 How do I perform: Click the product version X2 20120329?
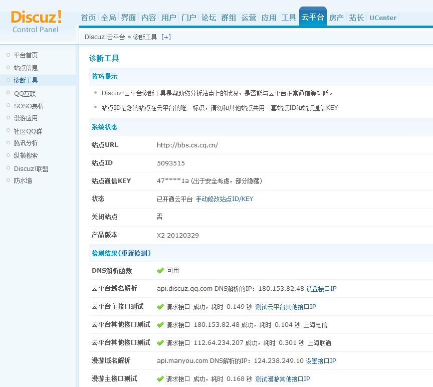click(x=177, y=235)
